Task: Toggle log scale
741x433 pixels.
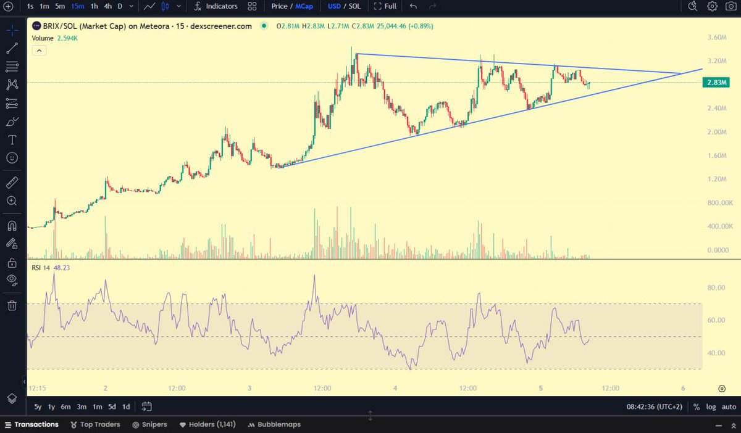Action: click(x=711, y=407)
